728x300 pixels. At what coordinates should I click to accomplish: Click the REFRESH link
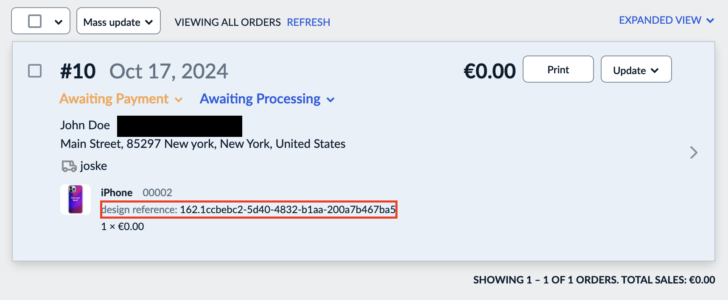click(x=308, y=22)
